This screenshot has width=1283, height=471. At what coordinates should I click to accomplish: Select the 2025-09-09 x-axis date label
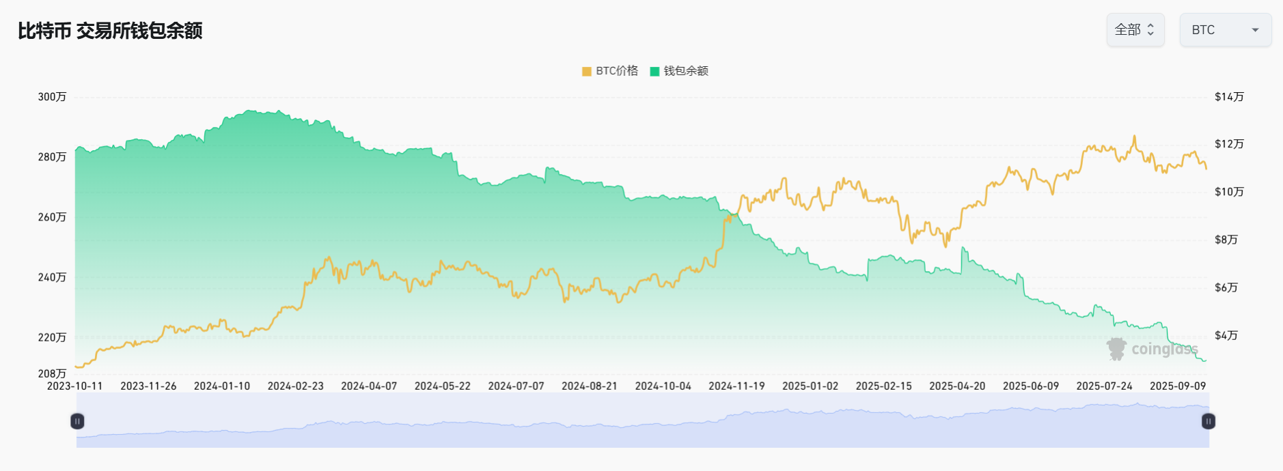click(x=1177, y=386)
